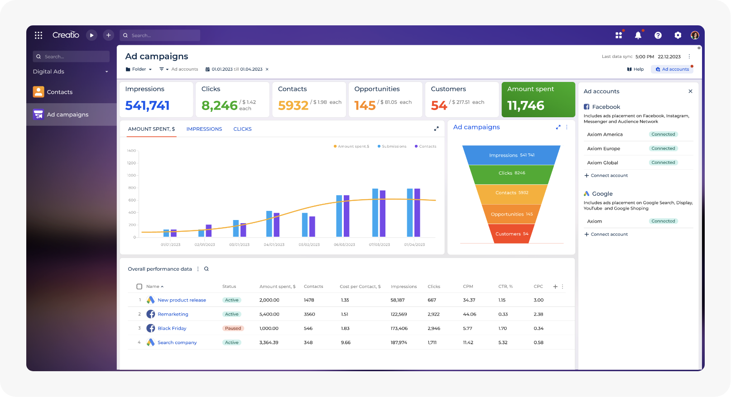Screen dimensions: 731x397
Task: Tick the select-all checkbox beside Name
Action: [x=139, y=287]
